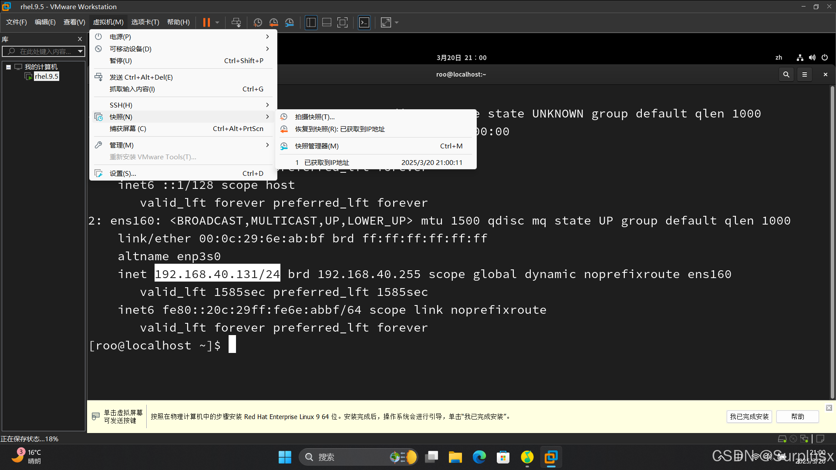
Task: Enter full screen mode via toolbar icon
Action: [x=343, y=22]
